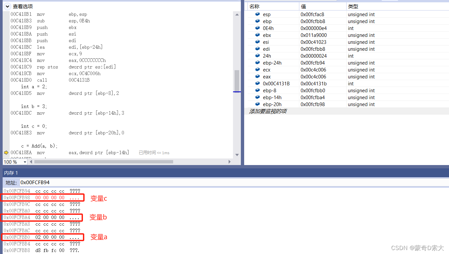Image resolution: width=449 pixels, height=254 pixels.
Task: Select the ebx watch item icon
Action: pos(258,35)
